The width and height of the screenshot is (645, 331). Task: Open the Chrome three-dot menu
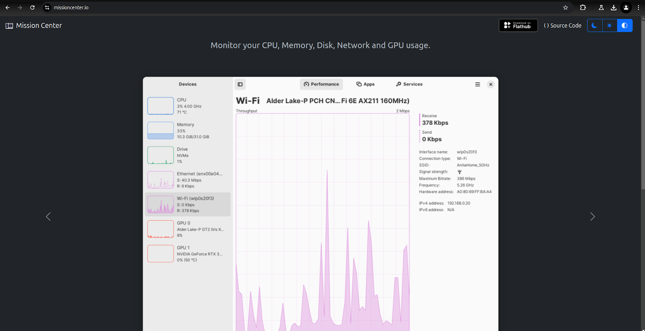tap(638, 8)
